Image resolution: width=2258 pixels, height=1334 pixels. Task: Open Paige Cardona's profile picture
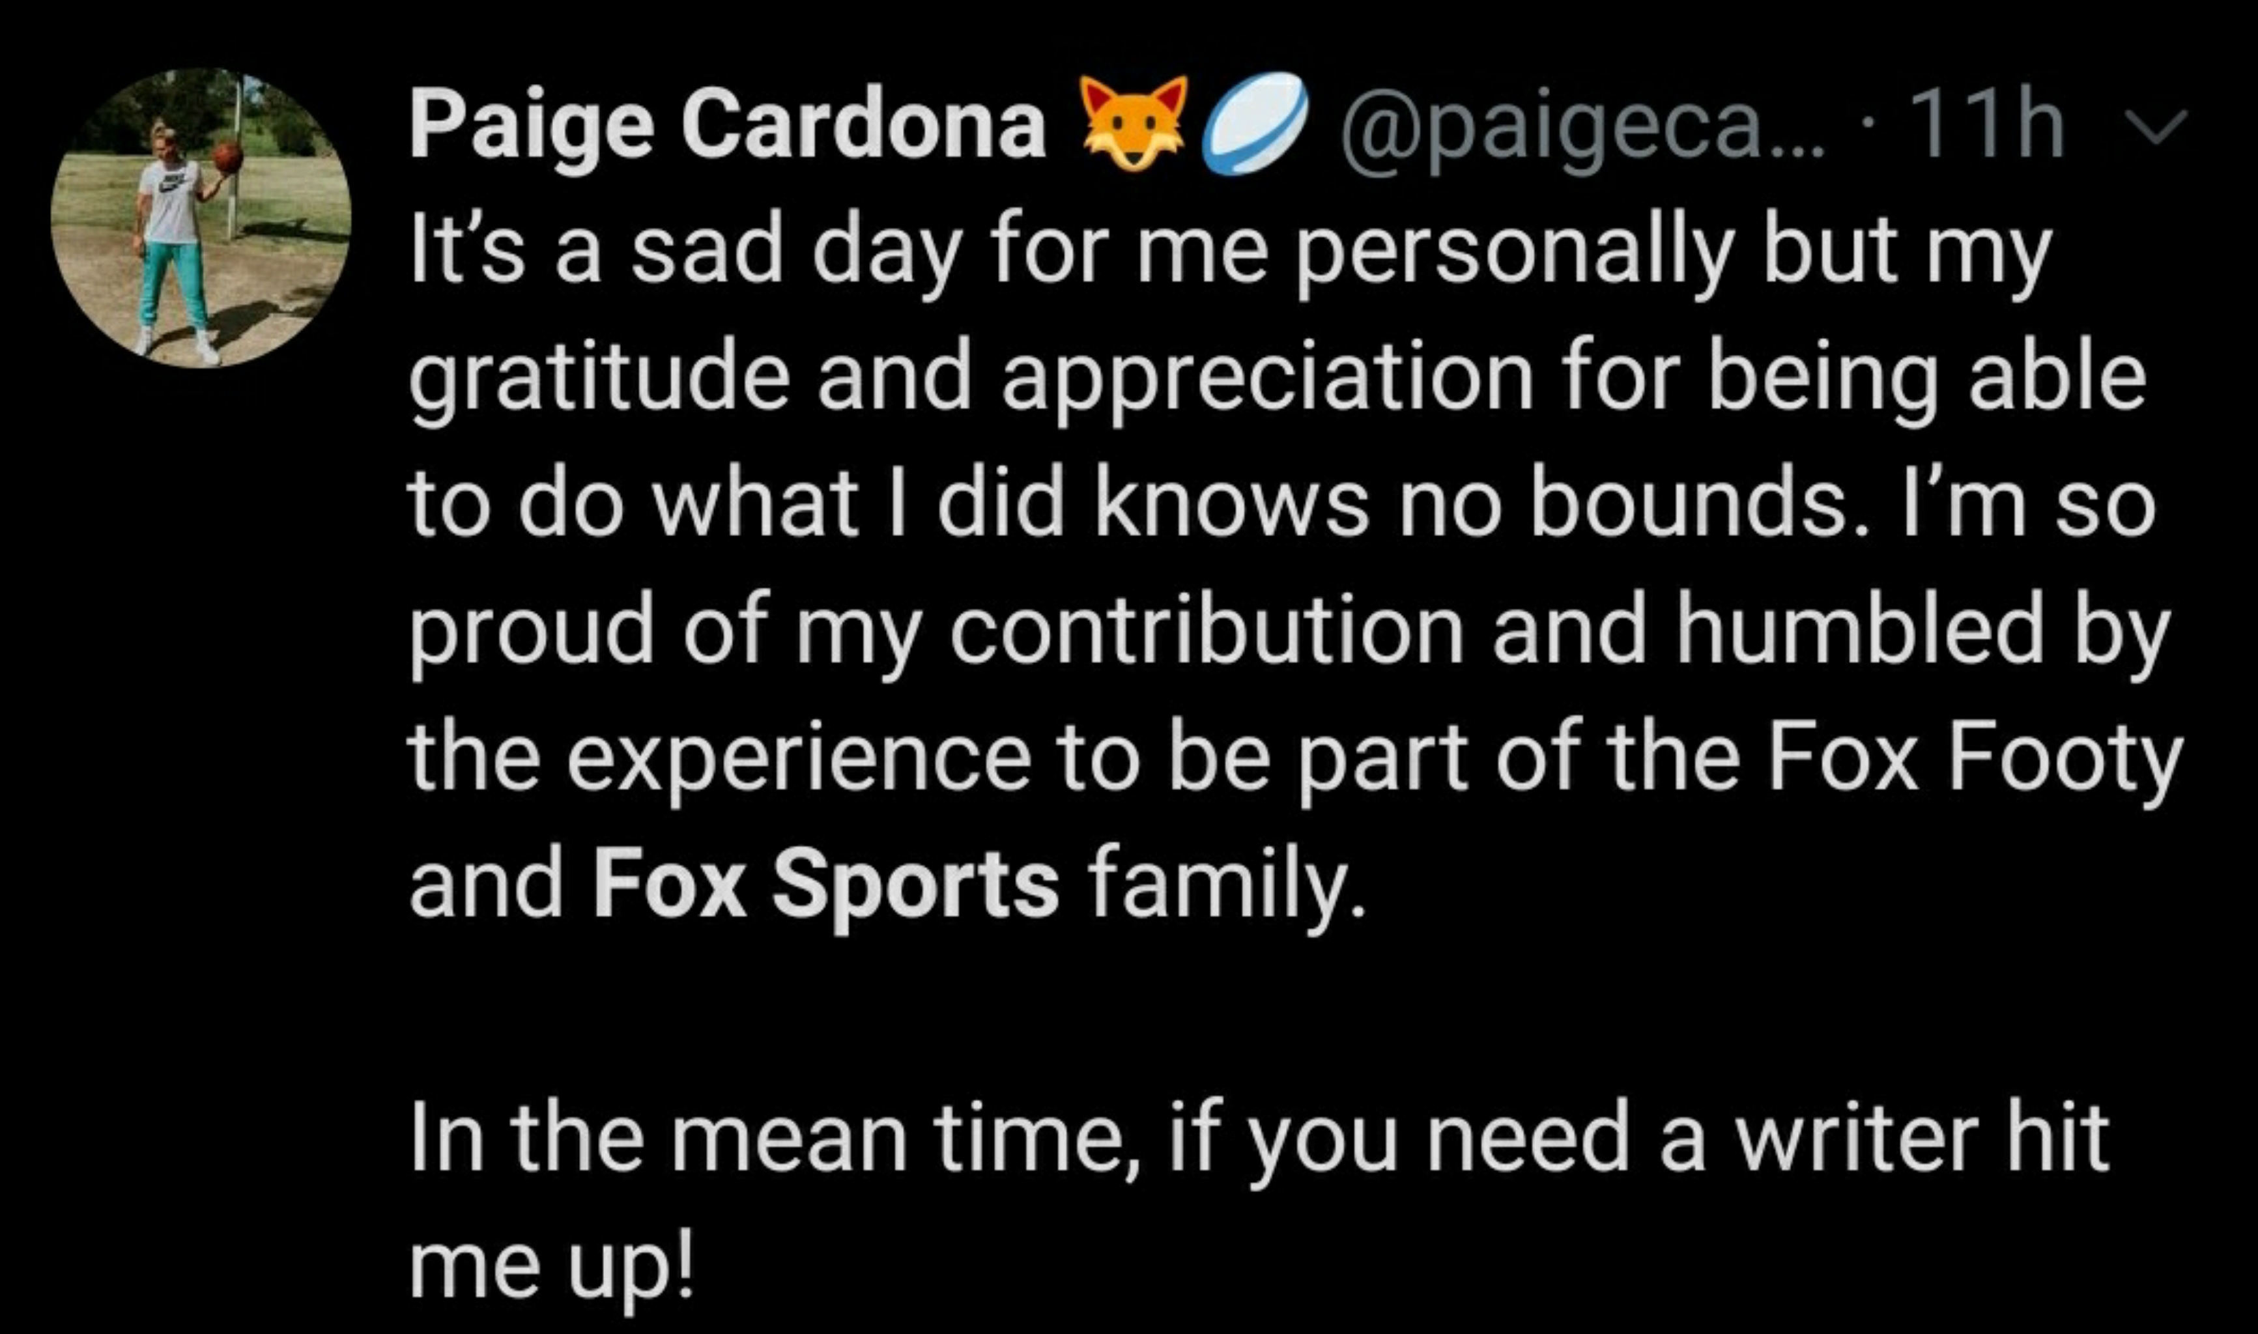(201, 218)
